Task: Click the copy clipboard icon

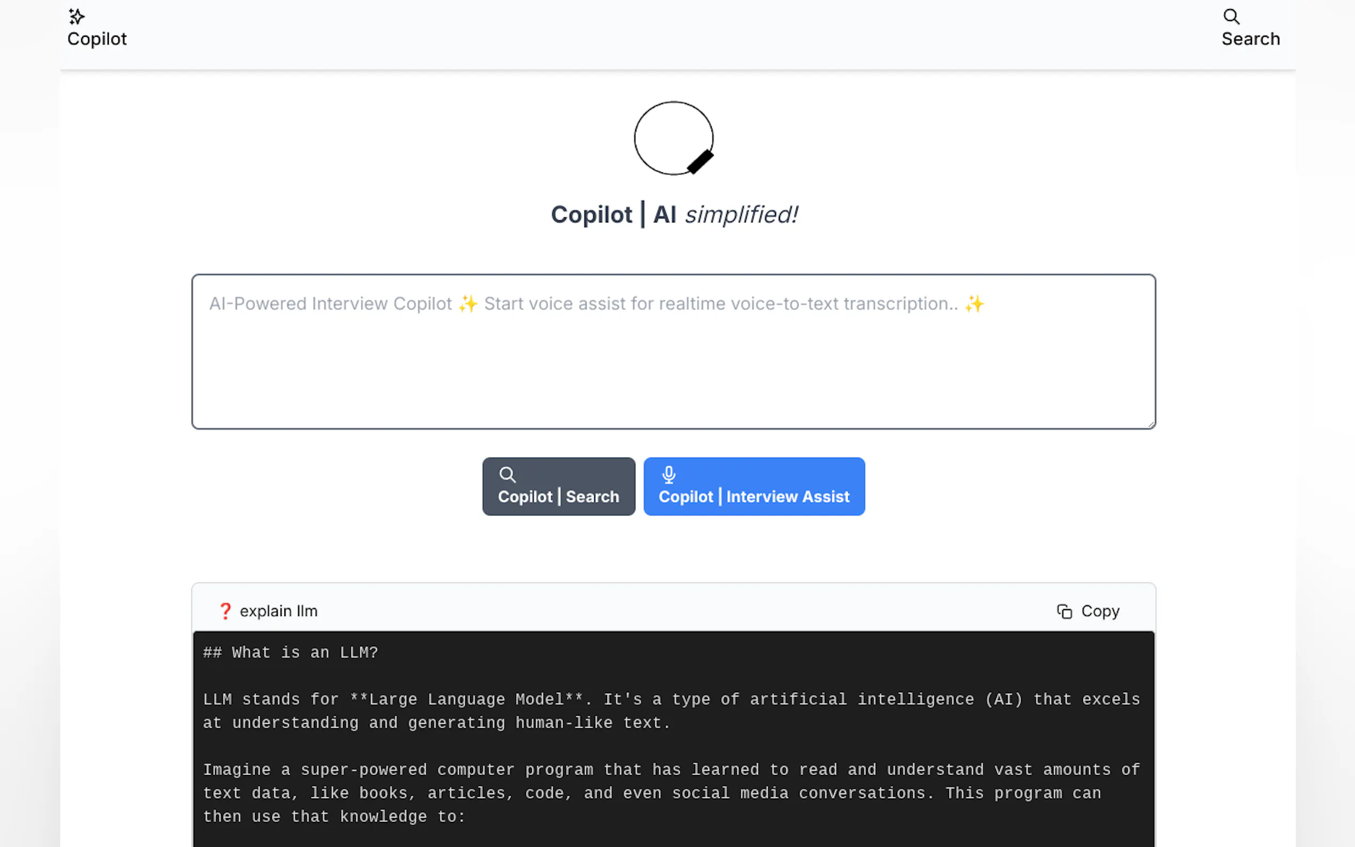Action: (1064, 611)
